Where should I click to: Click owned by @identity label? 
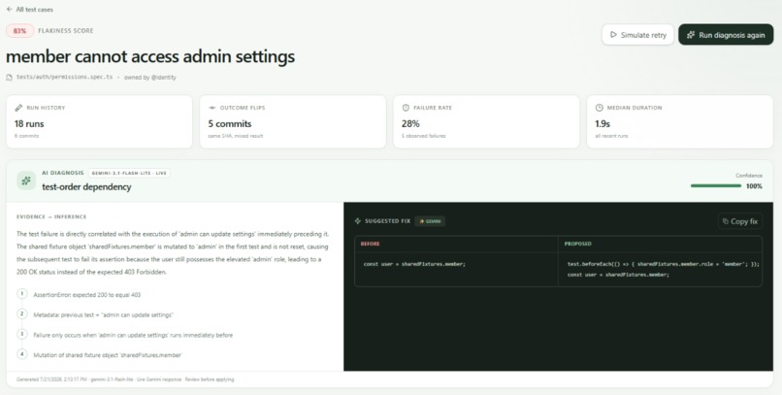149,78
